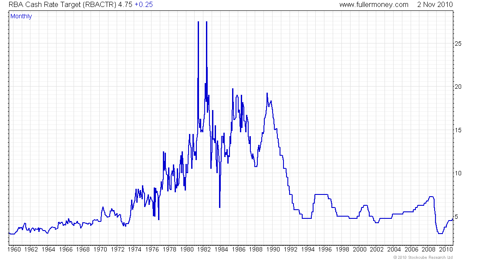Click the x-axis year label '1978'
Viewport: 479px width, 261px height.
coord(169,249)
